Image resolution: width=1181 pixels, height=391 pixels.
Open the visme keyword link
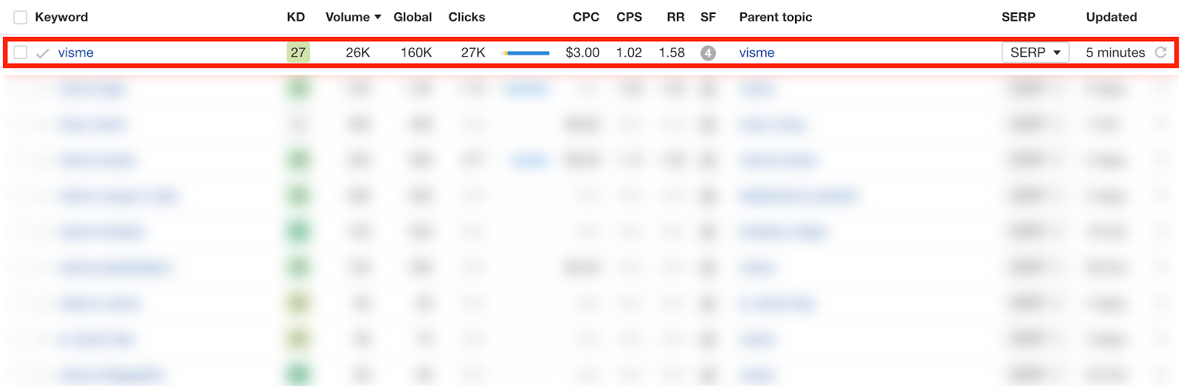pos(76,52)
